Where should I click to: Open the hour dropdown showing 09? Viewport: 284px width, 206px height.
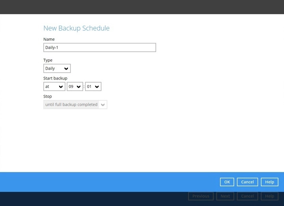75,87
